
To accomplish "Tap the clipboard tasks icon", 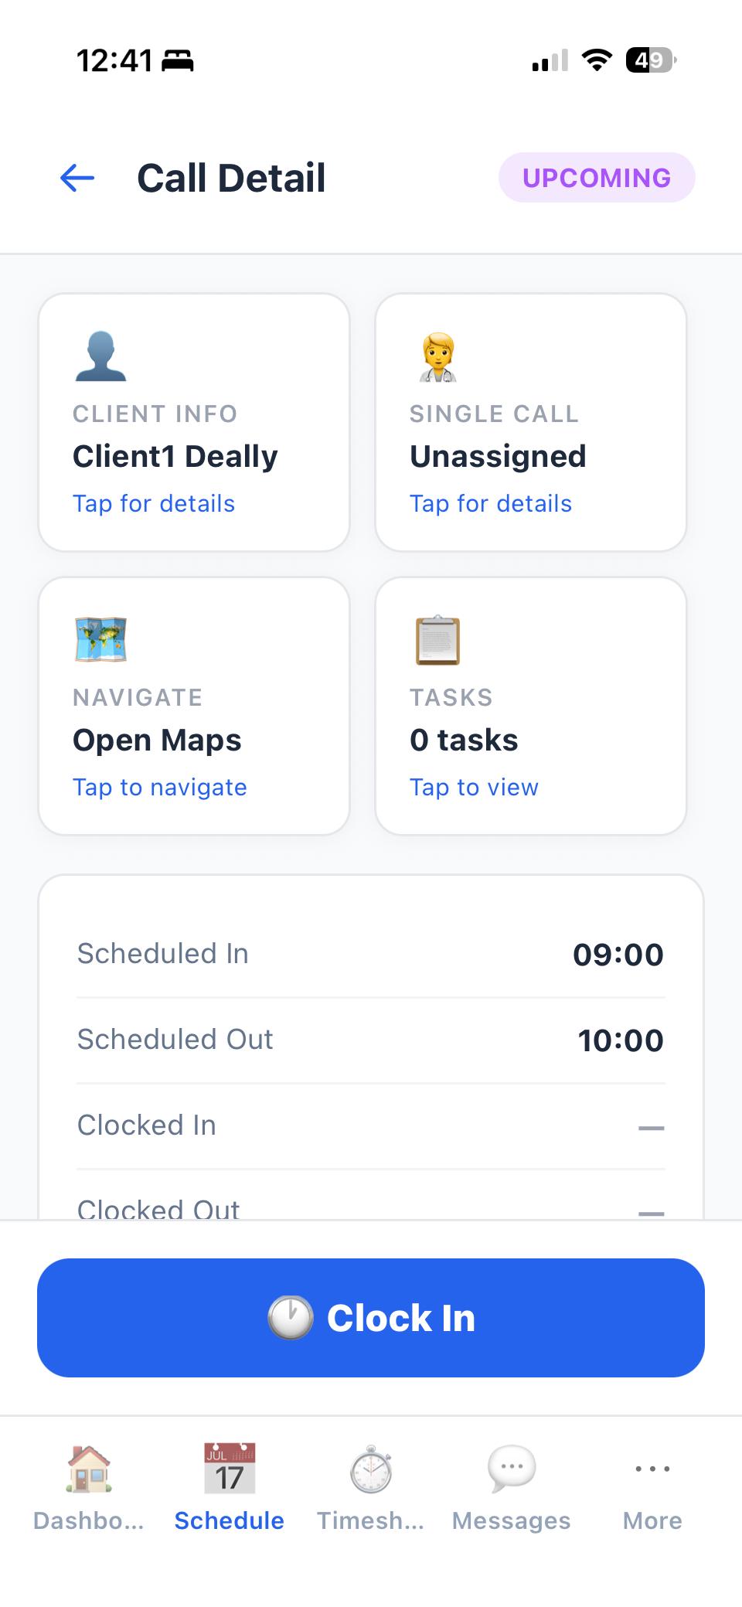I will coord(437,640).
